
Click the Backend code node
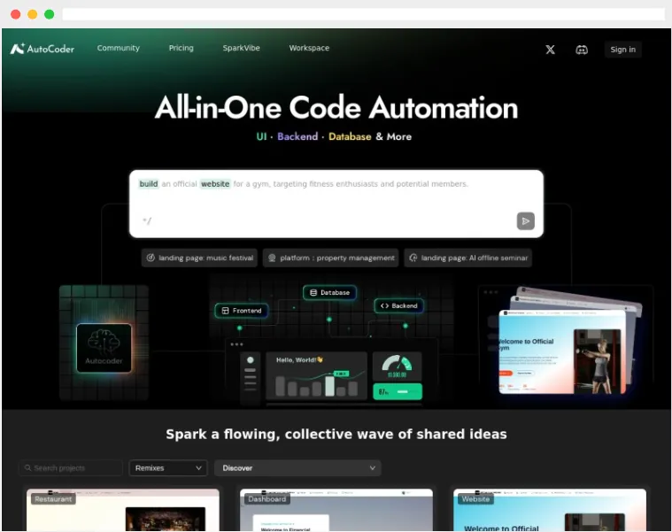399,306
